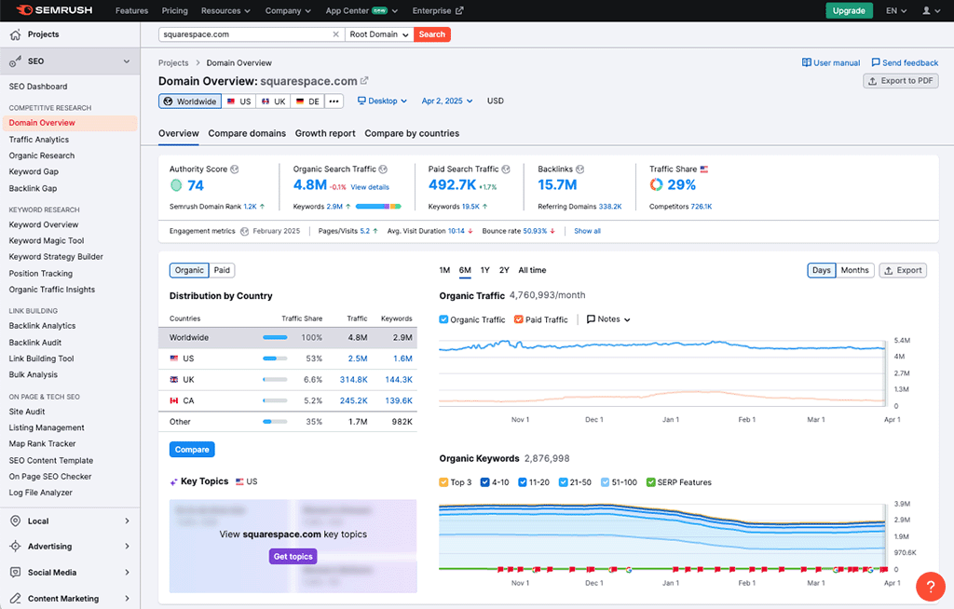Viewport: 954px width, 609px height.
Task: Click the Send feedback chat icon
Action: pyautogui.click(x=876, y=62)
